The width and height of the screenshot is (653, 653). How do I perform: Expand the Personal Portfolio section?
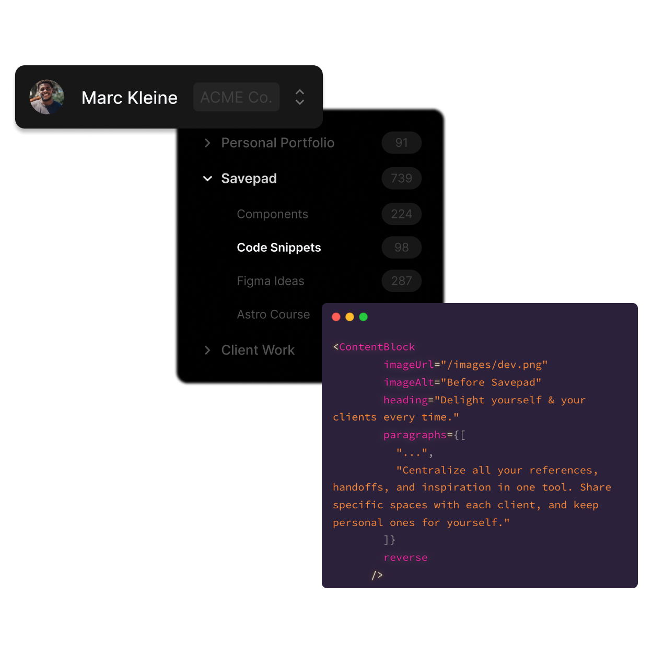coord(207,143)
